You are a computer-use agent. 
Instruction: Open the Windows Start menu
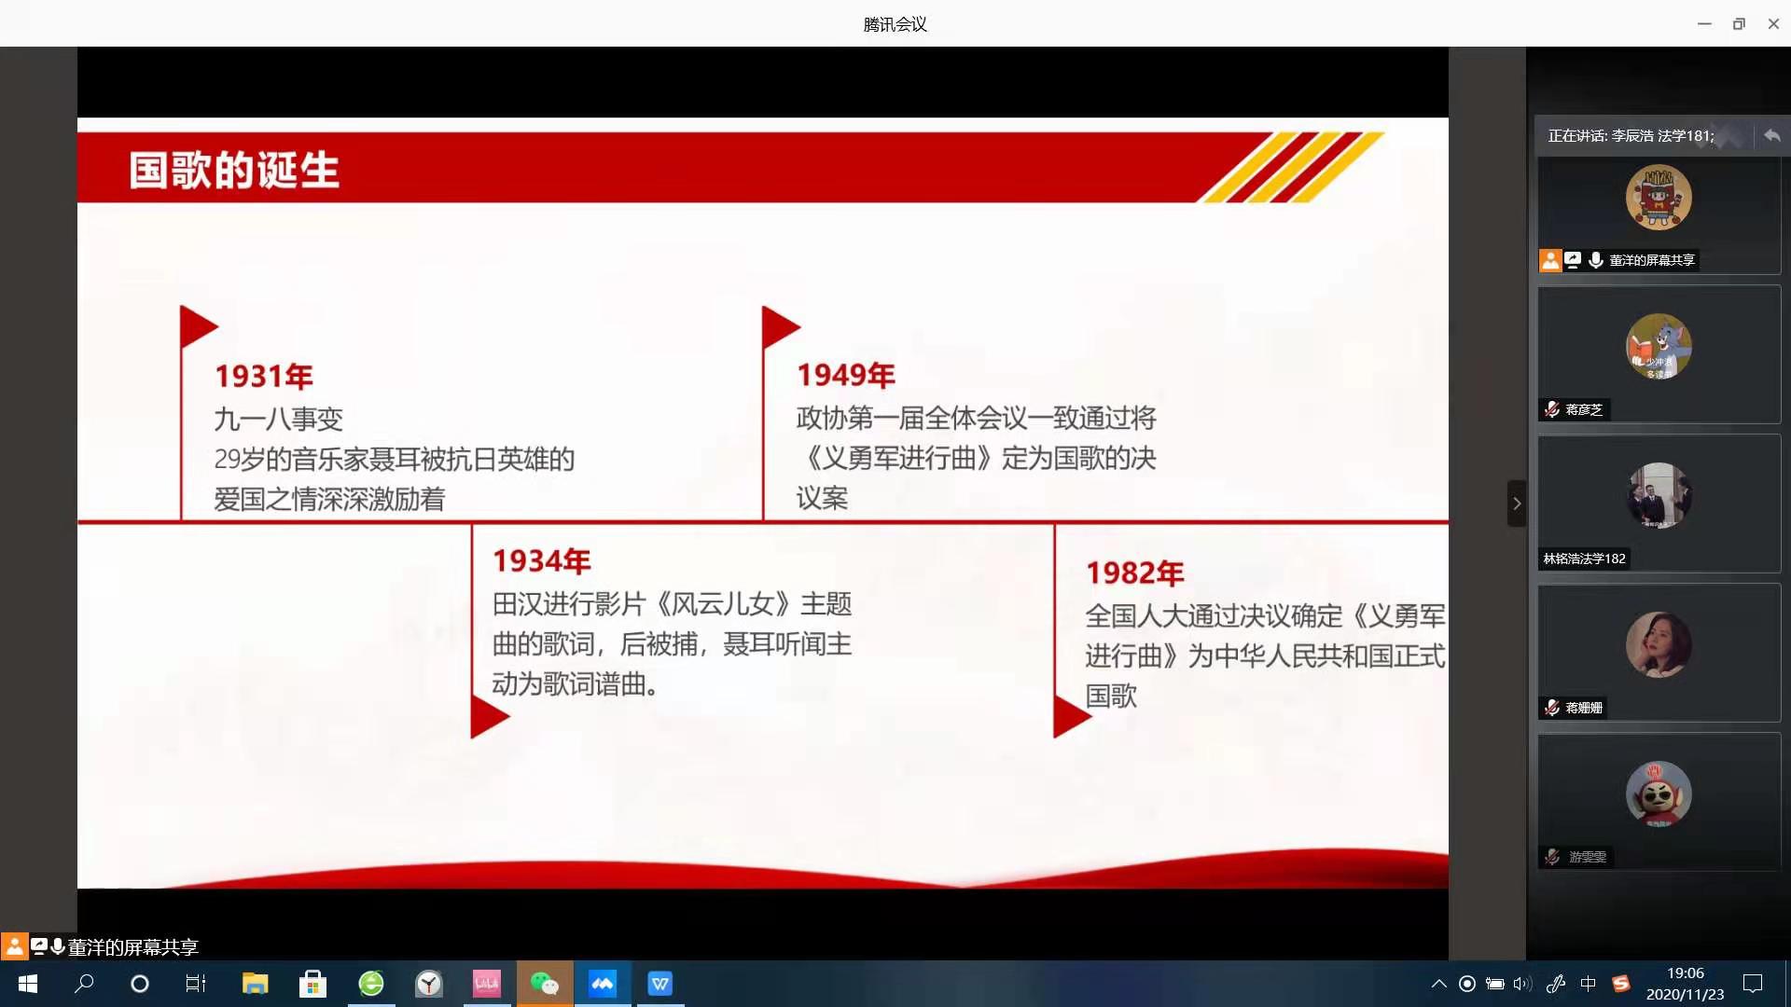point(28,984)
